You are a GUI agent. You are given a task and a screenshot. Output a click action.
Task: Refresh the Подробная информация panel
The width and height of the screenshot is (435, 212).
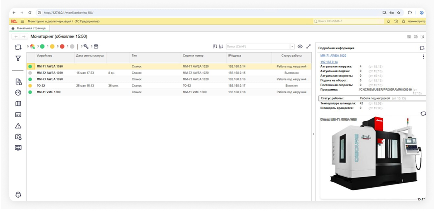point(422,48)
